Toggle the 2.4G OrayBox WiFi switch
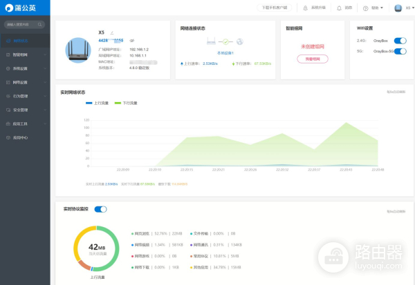The height and width of the screenshot is (285, 415). pos(399,41)
